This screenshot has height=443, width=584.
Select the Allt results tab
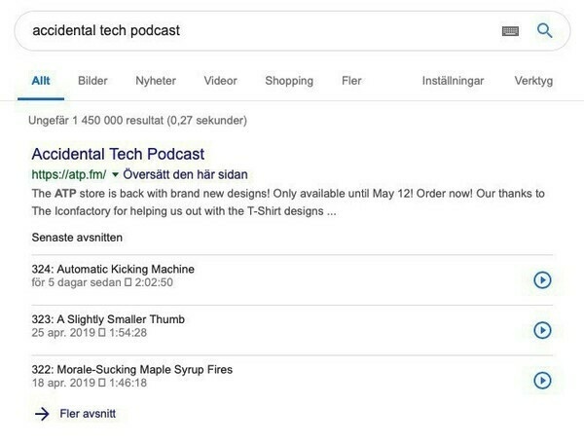(40, 81)
